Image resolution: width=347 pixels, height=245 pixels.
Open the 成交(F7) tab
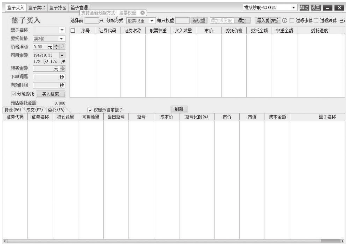pyautogui.click(x=35, y=110)
